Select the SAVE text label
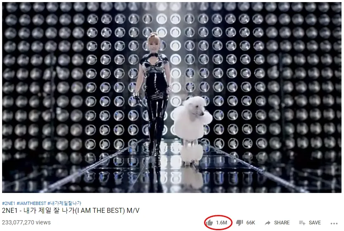344x231 pixels. click(x=315, y=223)
